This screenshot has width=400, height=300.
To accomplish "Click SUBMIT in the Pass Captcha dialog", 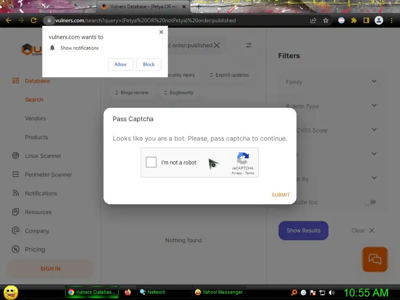I will (x=280, y=195).
